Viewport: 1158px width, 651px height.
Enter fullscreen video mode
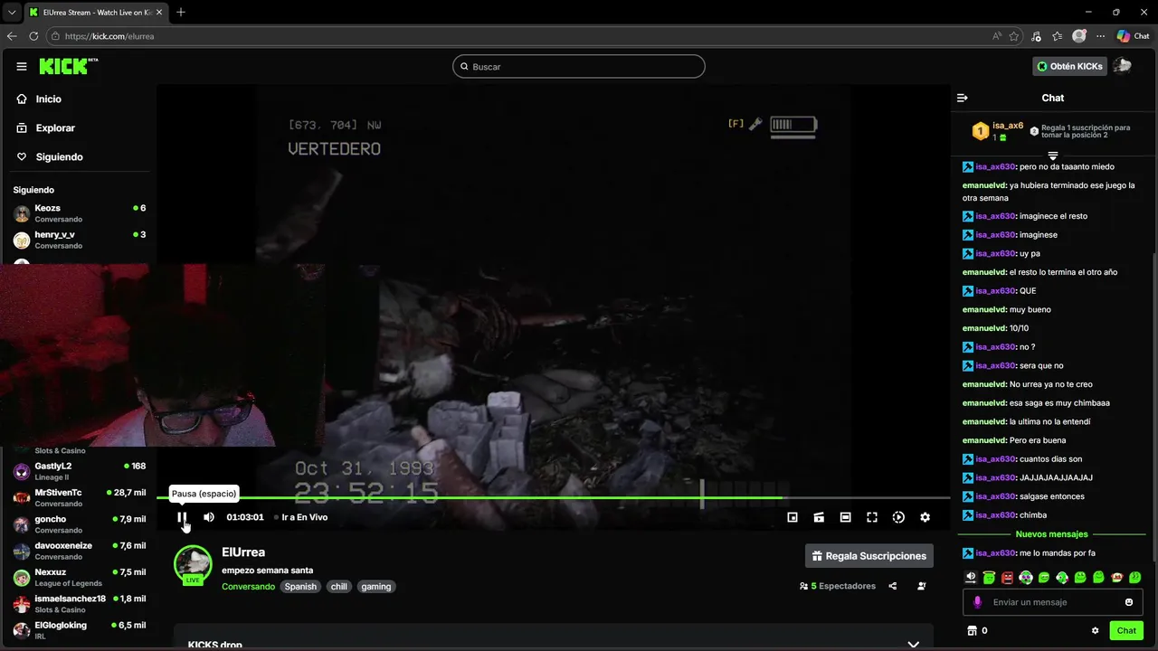click(872, 517)
